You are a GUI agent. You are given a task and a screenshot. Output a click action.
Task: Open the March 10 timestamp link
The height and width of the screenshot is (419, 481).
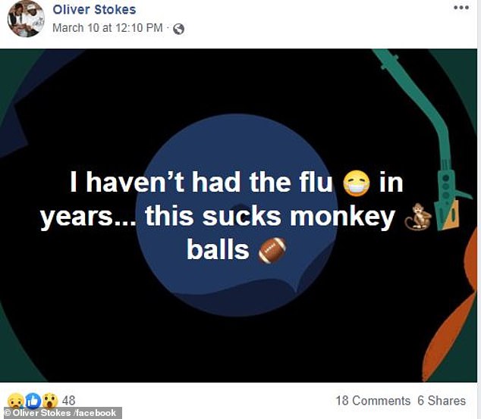[x=107, y=28]
